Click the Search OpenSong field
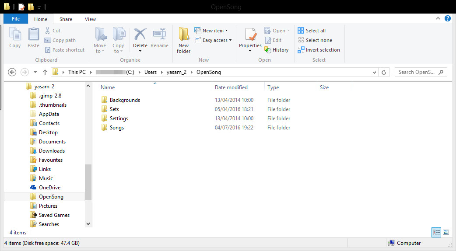456x251 pixels. pos(421,72)
